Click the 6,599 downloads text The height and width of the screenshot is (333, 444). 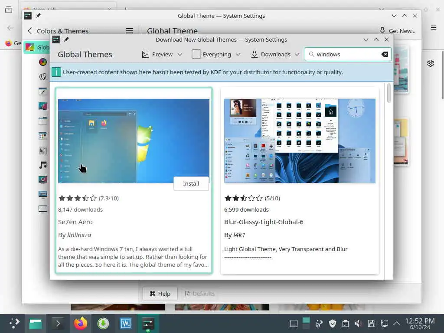(x=246, y=209)
